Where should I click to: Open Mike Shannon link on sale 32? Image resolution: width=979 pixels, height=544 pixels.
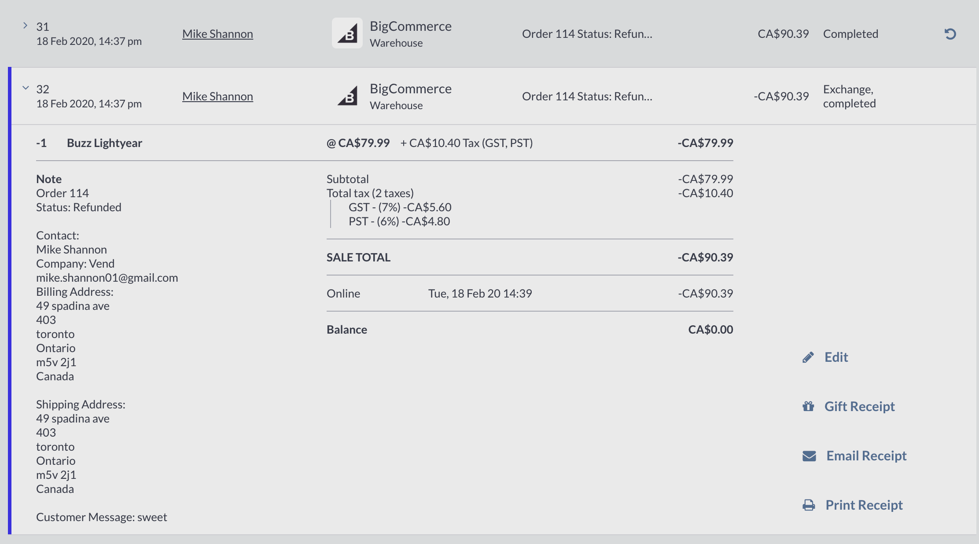217,96
